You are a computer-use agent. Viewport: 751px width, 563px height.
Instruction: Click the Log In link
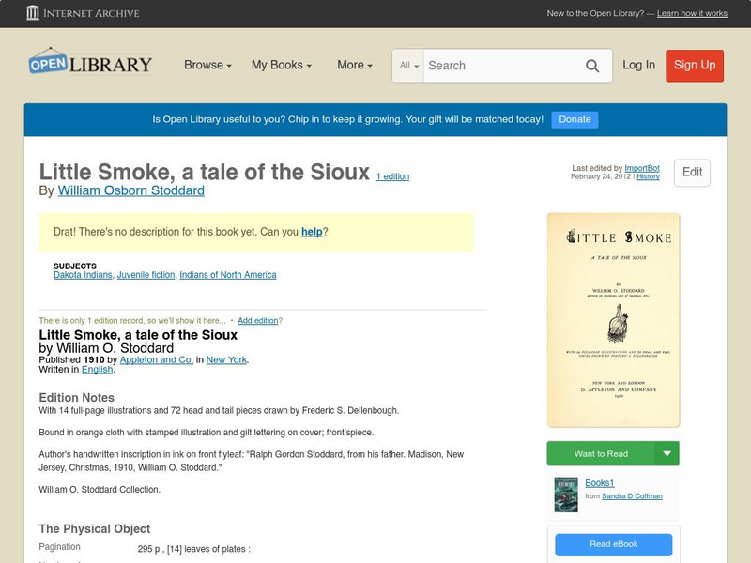tap(638, 66)
